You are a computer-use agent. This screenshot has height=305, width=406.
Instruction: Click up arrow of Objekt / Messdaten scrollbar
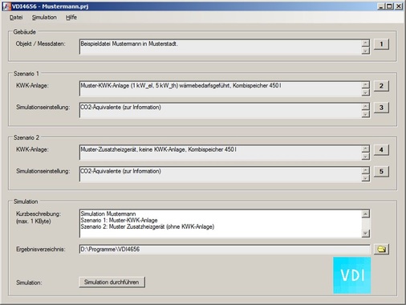click(x=366, y=43)
